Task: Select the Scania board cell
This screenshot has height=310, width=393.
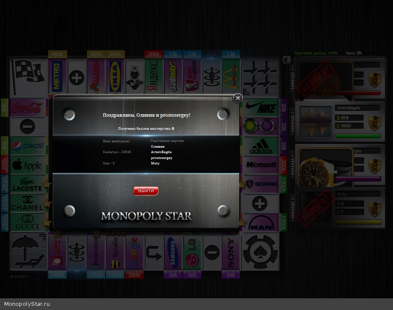Action: 261,184
